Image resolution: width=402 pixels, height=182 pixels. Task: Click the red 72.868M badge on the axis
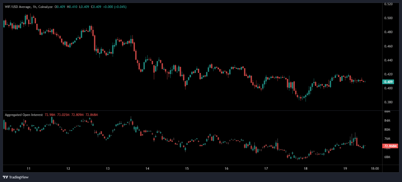click(390, 146)
